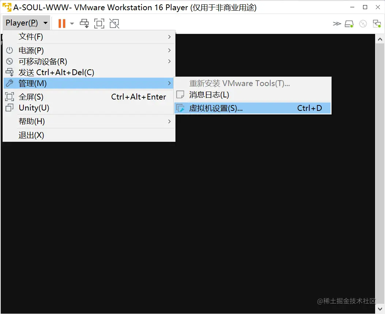
Task: Click the CD/DVD drive status icon
Action: tap(363, 24)
